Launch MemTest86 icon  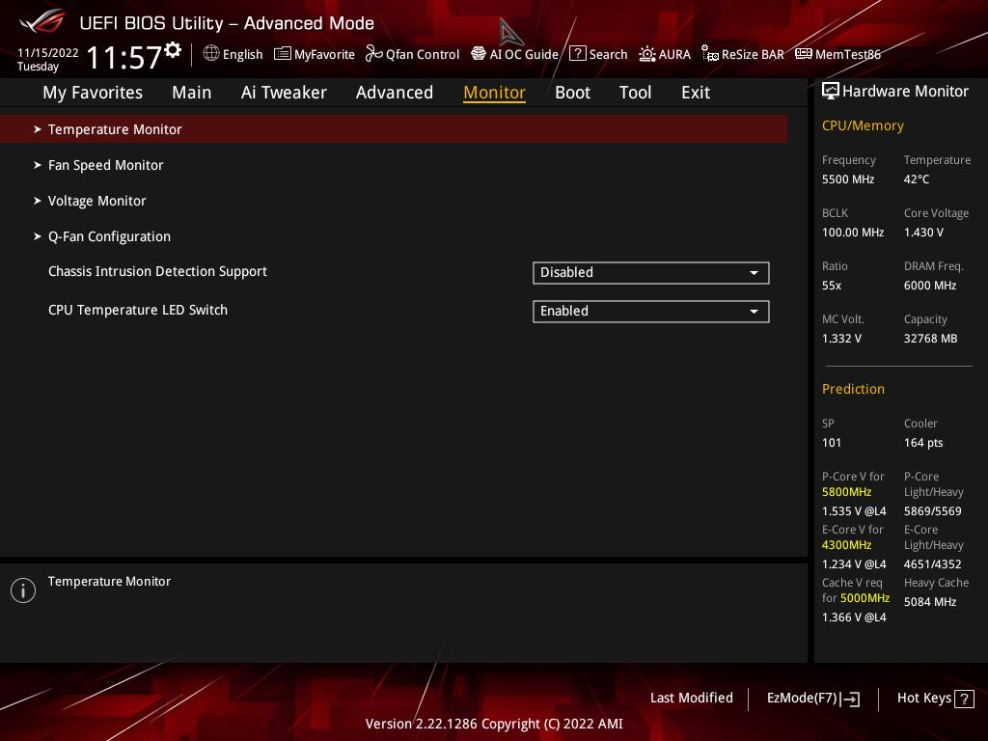pos(804,54)
